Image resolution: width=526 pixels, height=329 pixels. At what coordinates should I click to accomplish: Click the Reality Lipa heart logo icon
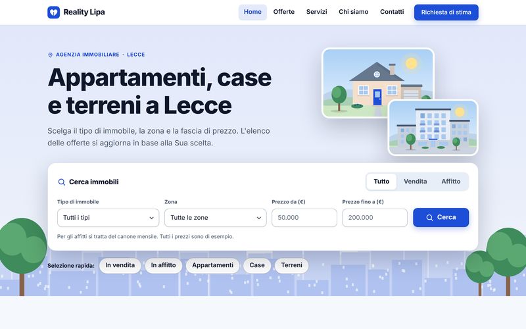[x=54, y=12]
